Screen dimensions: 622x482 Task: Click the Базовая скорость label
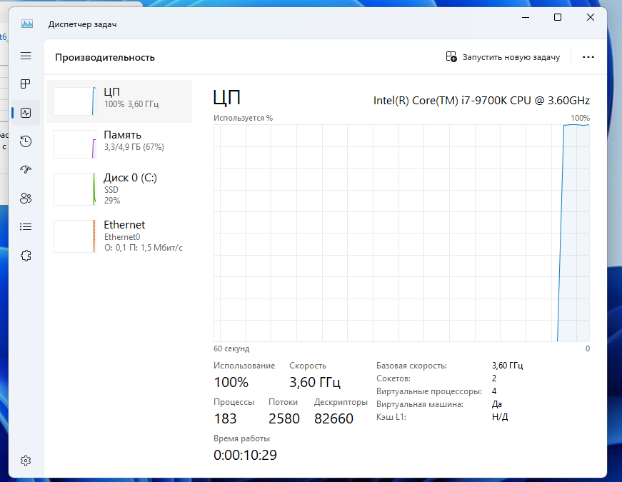pos(412,366)
